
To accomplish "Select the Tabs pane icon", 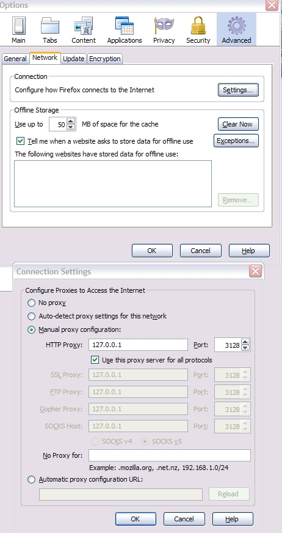I will [x=50, y=26].
